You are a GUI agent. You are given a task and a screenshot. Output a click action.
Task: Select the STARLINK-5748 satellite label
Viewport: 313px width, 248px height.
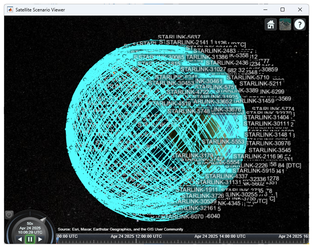[x=188, y=111]
